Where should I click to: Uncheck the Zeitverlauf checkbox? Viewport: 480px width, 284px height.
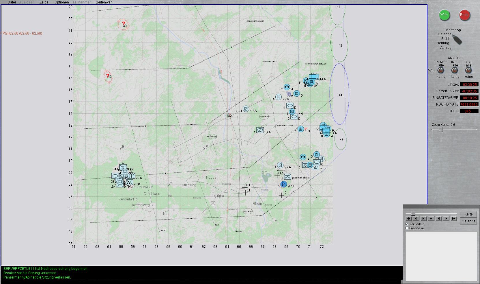pos(407,224)
